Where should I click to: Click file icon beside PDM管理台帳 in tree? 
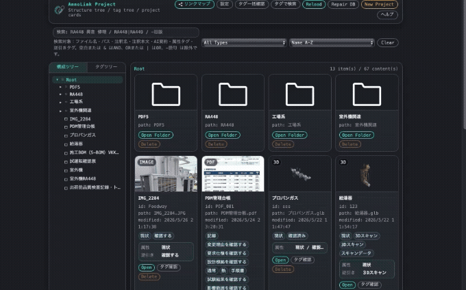66,127
